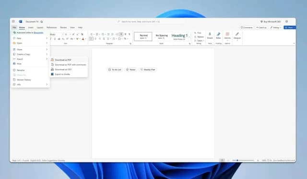Toggle Show paragraph marks pilcrow
The image size is (307, 179).
point(130,34)
